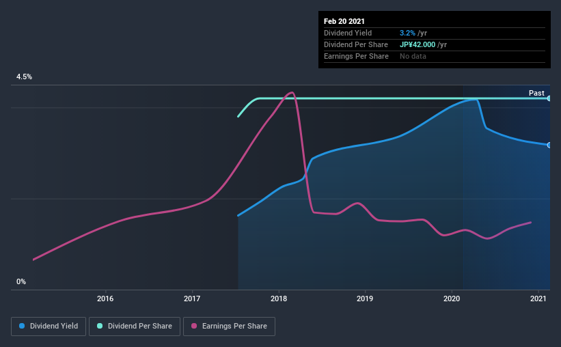Click the blue Dividend Yield legend dot
The width and height of the screenshot is (561, 347).
22,326
